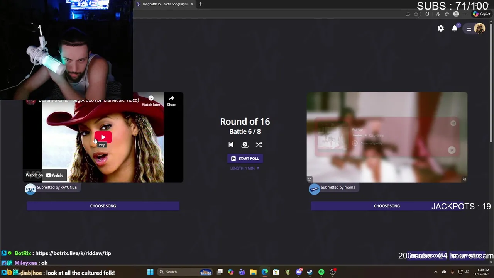Click mama submitter avatar
494x278 pixels.
tap(314, 188)
